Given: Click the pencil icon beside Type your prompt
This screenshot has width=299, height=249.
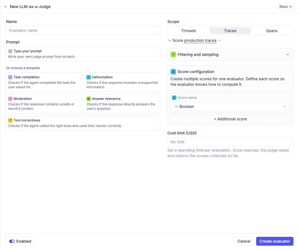Looking at the screenshot, I should [x=10, y=51].
